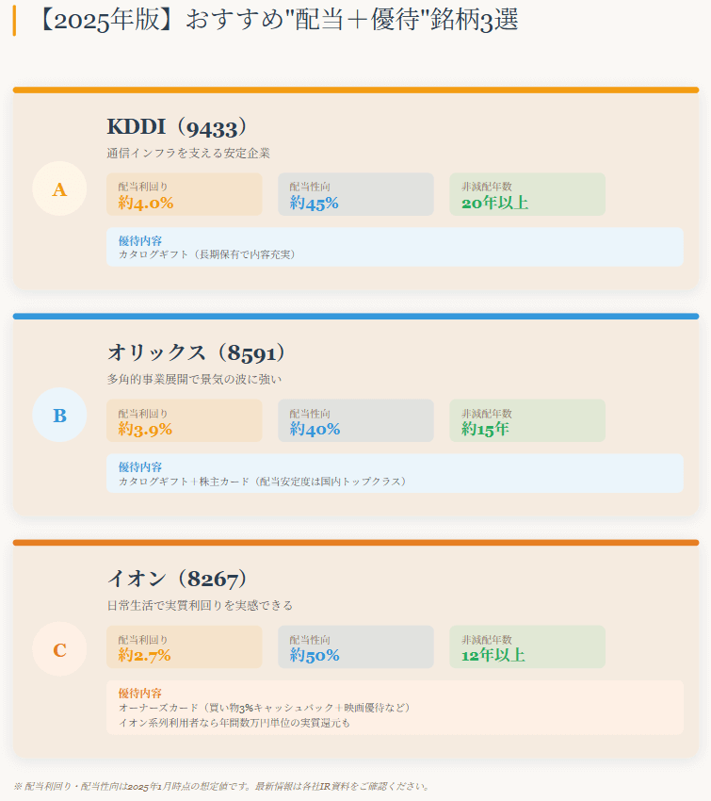
Task: Click the オリックス（8591）heading
Action: pos(197,353)
